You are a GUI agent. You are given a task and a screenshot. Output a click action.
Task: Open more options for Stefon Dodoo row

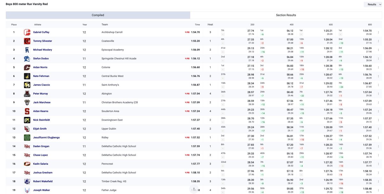point(378,59)
